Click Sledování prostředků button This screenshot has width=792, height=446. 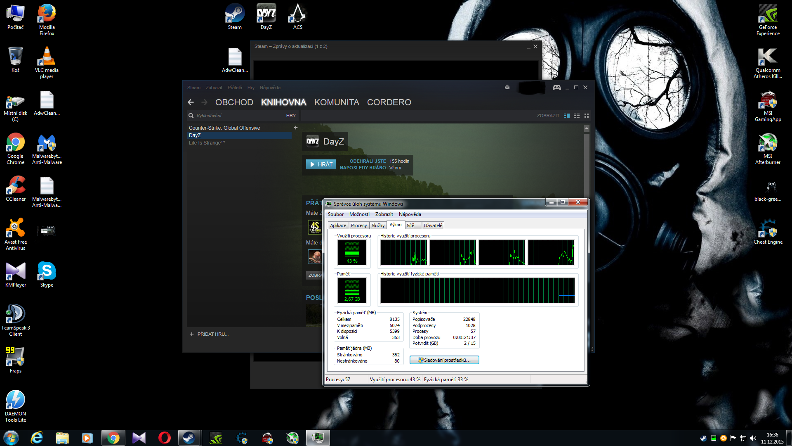click(x=444, y=360)
